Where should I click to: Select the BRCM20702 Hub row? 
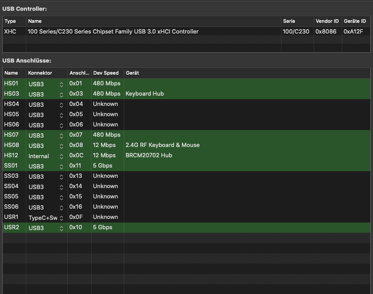[149, 155]
